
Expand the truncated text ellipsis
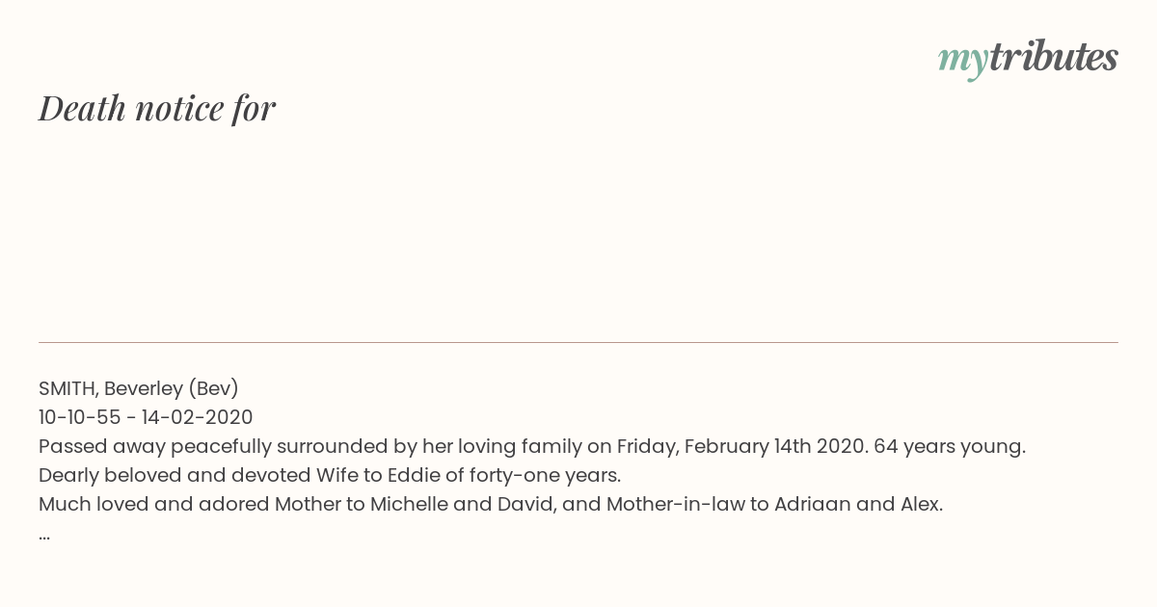click(44, 536)
